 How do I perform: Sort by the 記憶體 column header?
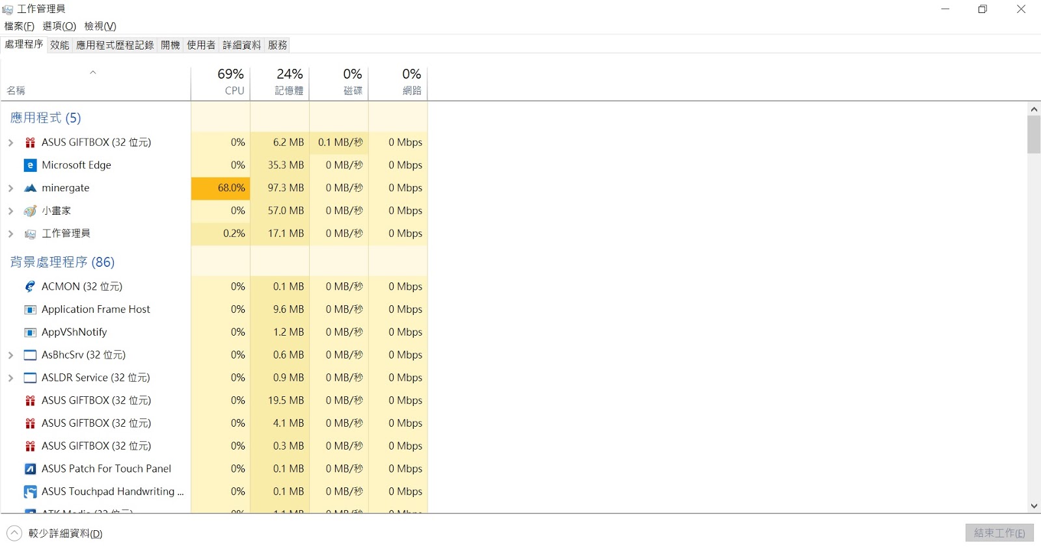[x=280, y=82]
